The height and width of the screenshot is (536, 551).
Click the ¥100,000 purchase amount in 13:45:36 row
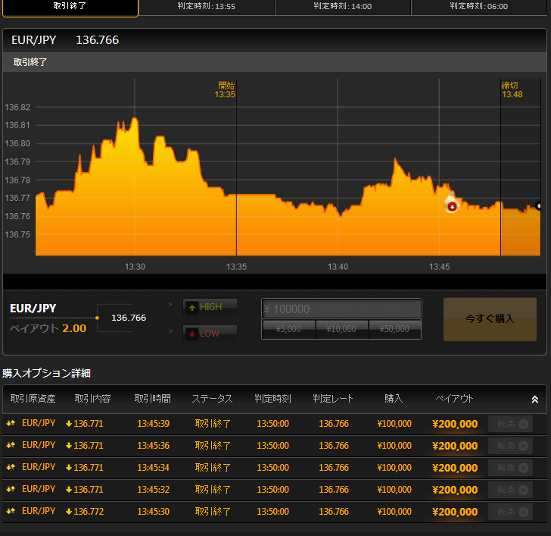(394, 446)
